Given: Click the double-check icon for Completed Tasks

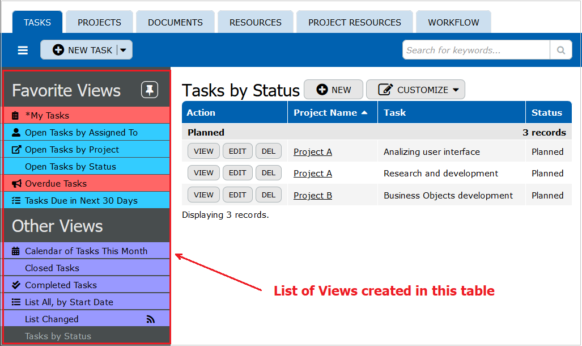Looking at the screenshot, I should tap(16, 285).
